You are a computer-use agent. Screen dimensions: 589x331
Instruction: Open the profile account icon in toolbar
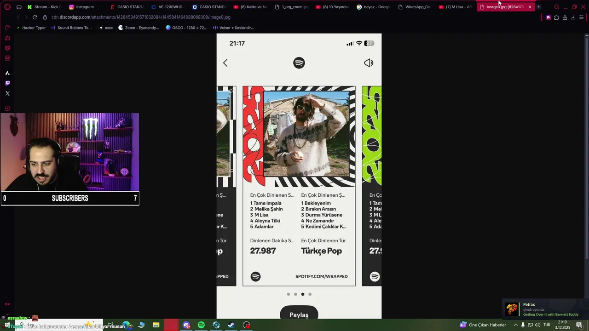point(565,17)
